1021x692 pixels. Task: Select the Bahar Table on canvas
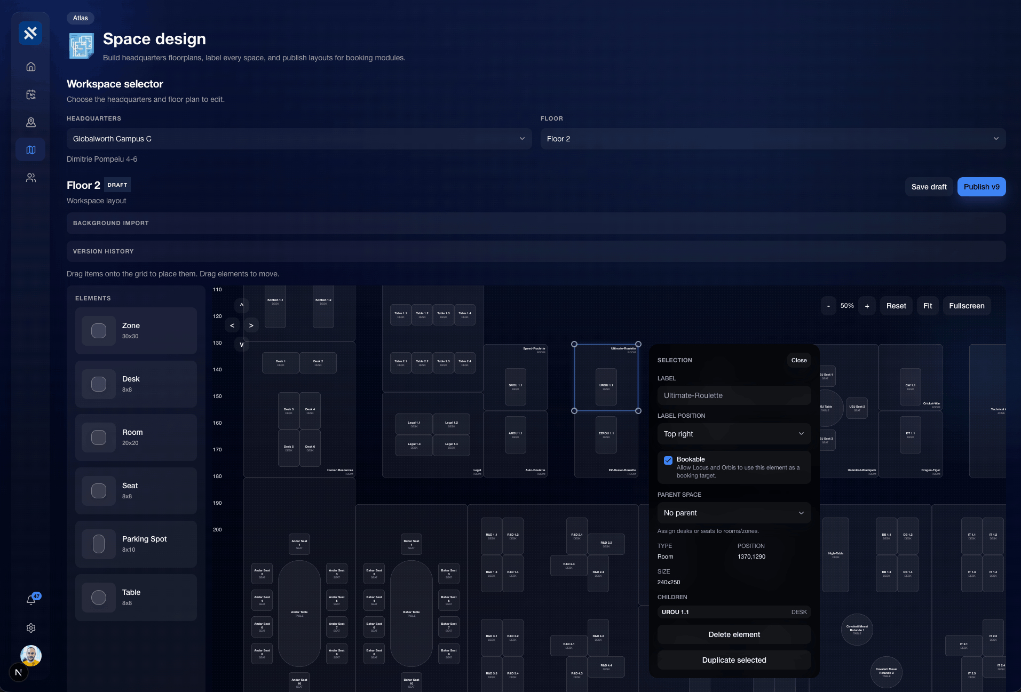point(411,614)
